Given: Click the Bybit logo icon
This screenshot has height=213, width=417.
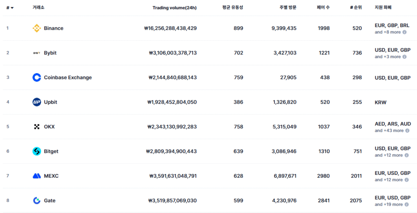Looking at the screenshot, I should [x=37, y=53].
